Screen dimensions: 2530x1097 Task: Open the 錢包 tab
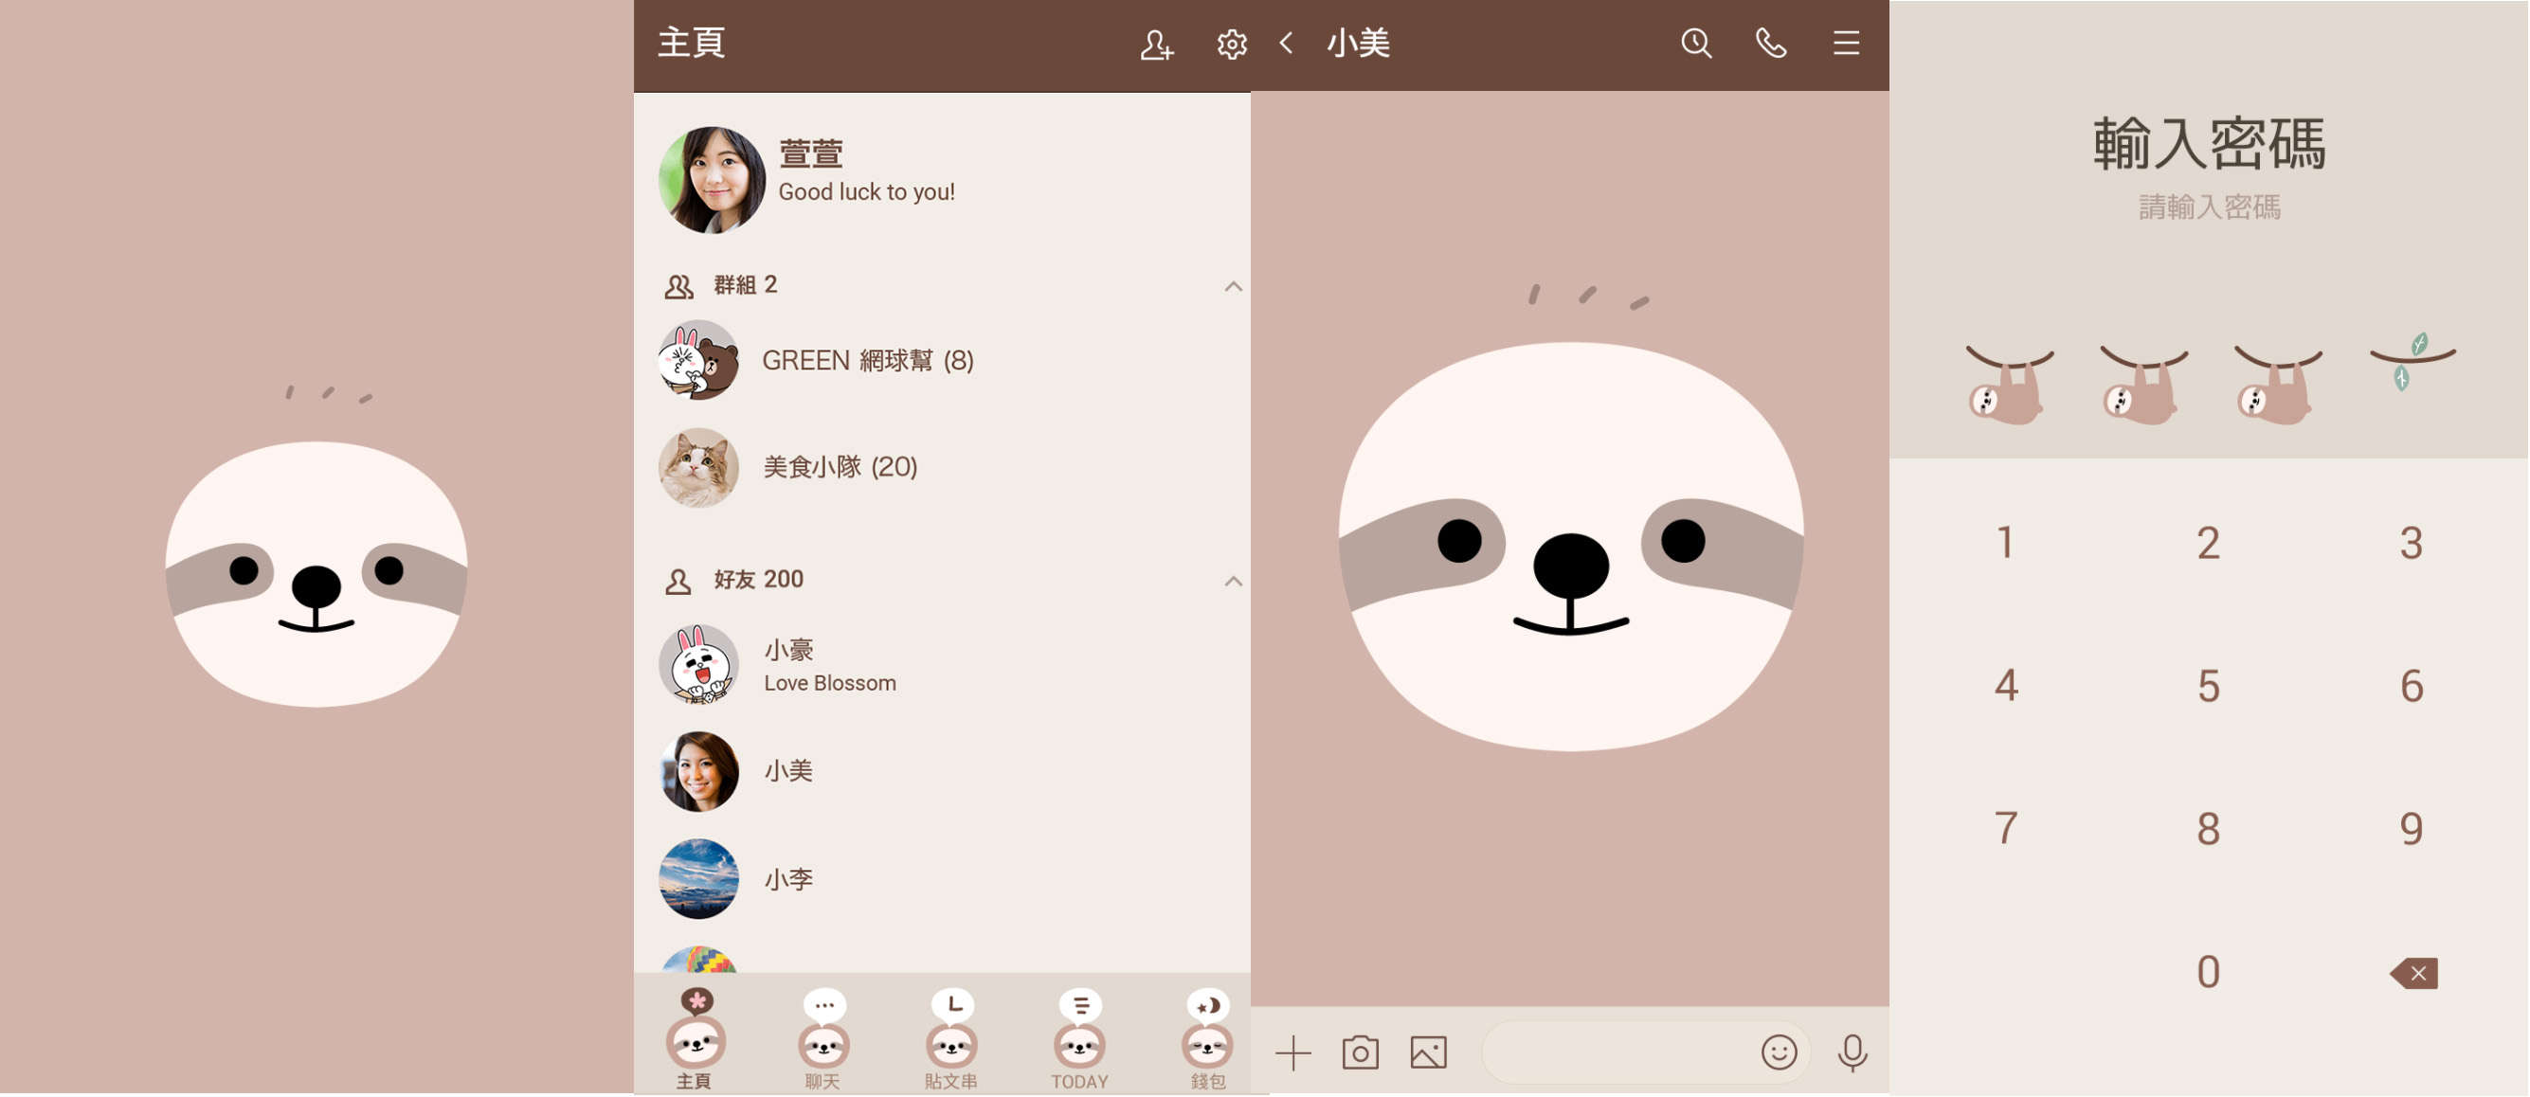pyautogui.click(x=1207, y=1043)
